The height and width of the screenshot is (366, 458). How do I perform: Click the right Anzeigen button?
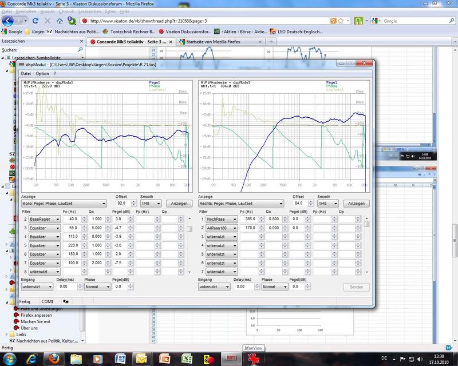point(356,204)
